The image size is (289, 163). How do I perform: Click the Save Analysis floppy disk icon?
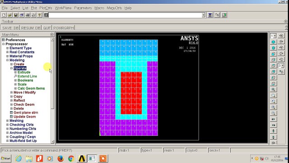(x=16, y=15)
